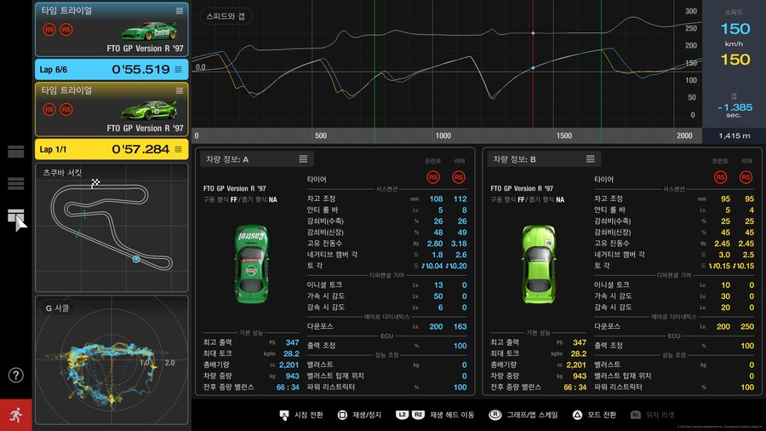Click the exit running-man icon
The image size is (766, 431).
[x=15, y=415]
